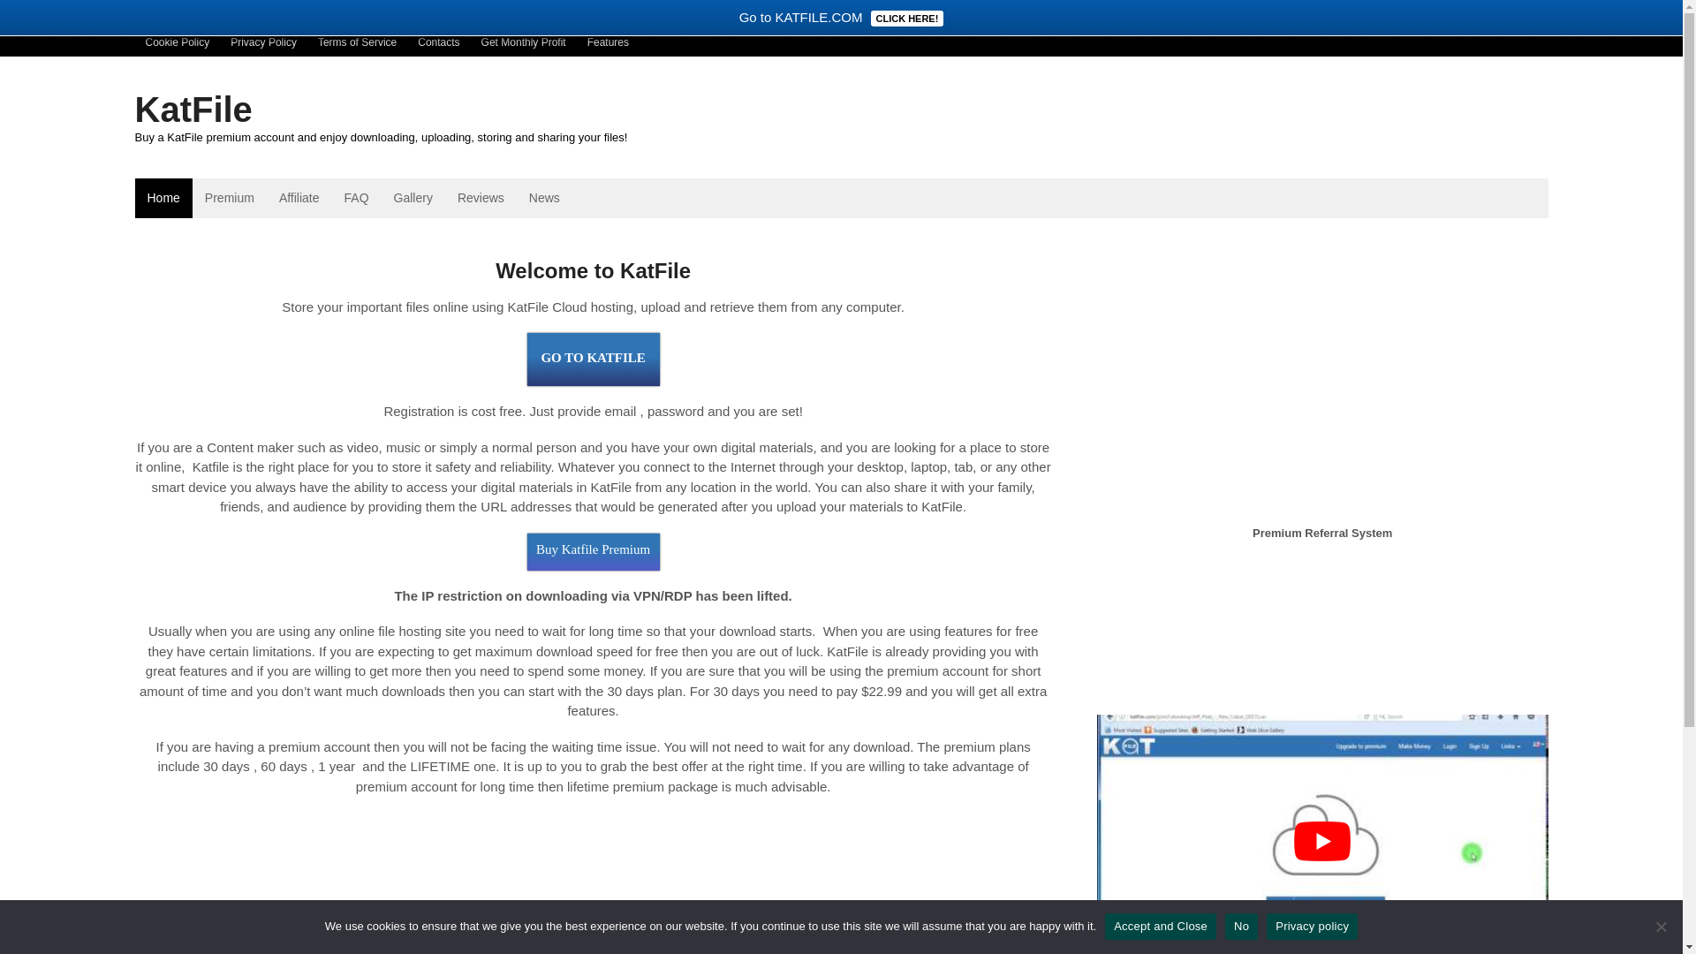Screen dimensions: 1696x954
Task: Click the Buy Katfile Premium button
Action: [x=593, y=551]
